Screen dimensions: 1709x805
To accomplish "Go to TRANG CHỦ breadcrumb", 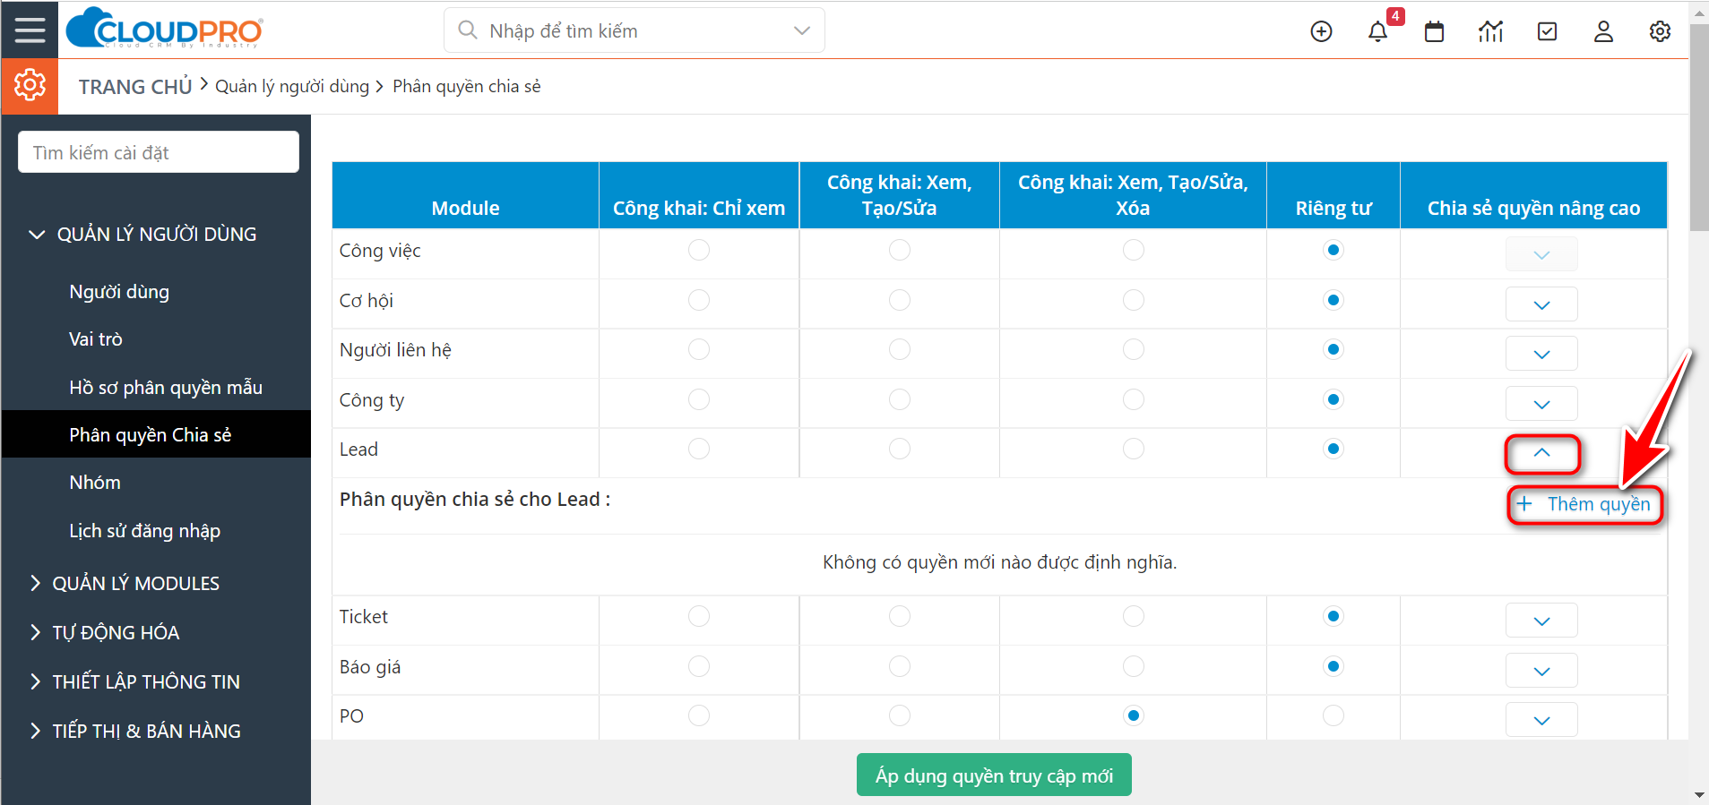I will 135,87.
